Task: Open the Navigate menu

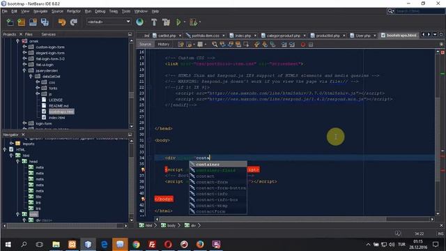Action: [x=40, y=11]
